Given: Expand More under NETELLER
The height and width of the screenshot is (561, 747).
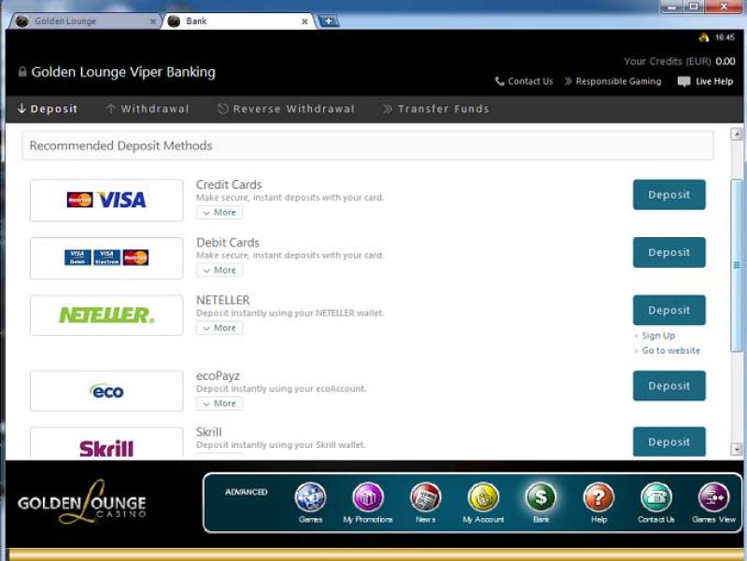Looking at the screenshot, I should click(219, 329).
